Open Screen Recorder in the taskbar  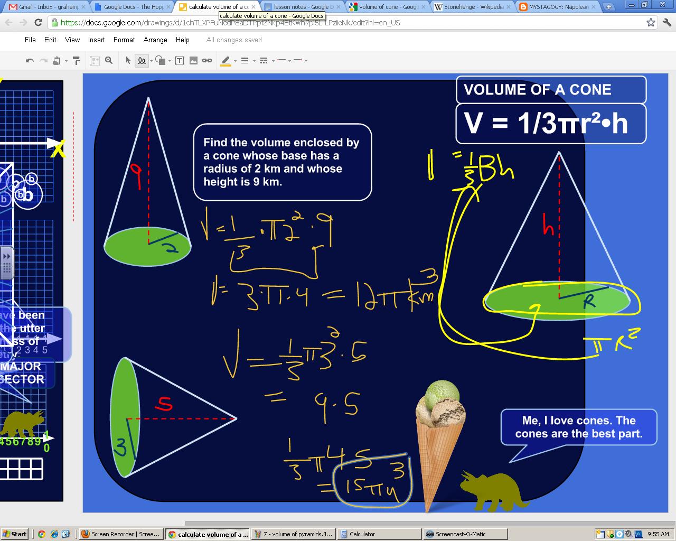(120, 534)
